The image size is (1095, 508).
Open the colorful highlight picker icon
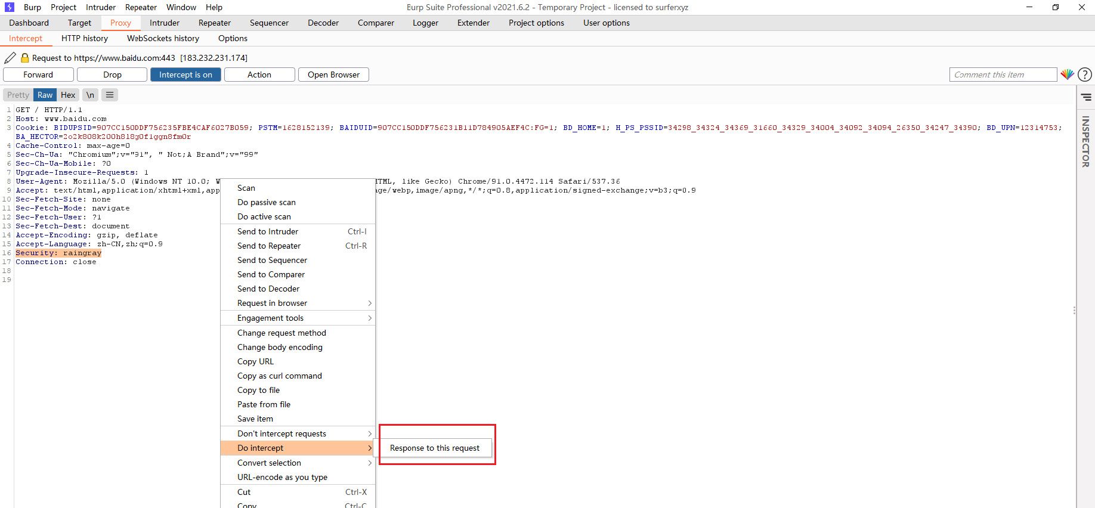1068,75
